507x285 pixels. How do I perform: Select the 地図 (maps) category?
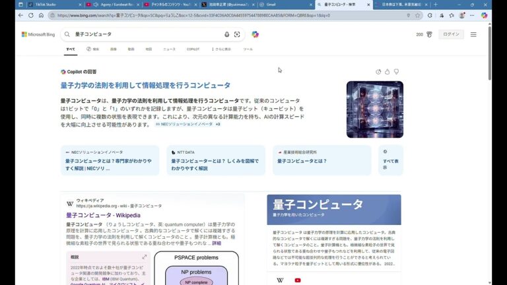[x=149, y=49]
